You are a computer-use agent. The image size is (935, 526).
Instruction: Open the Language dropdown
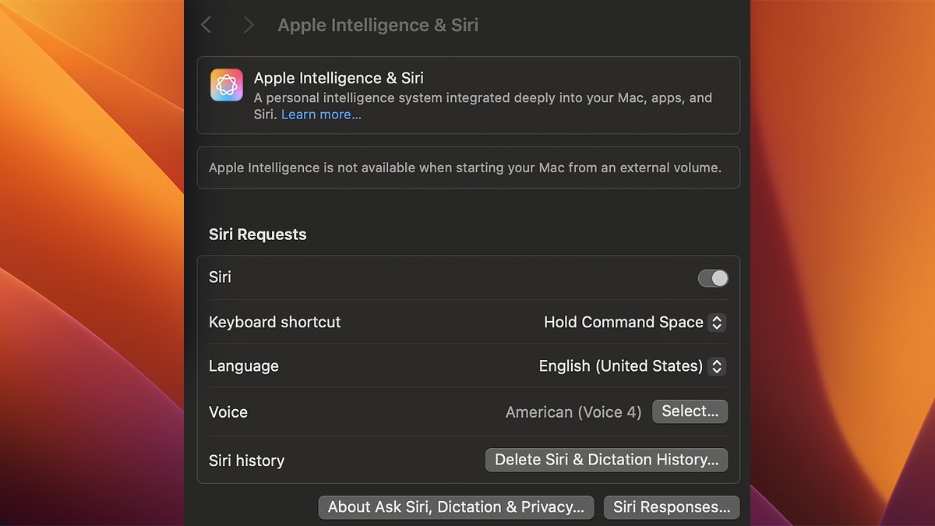pyautogui.click(x=633, y=365)
